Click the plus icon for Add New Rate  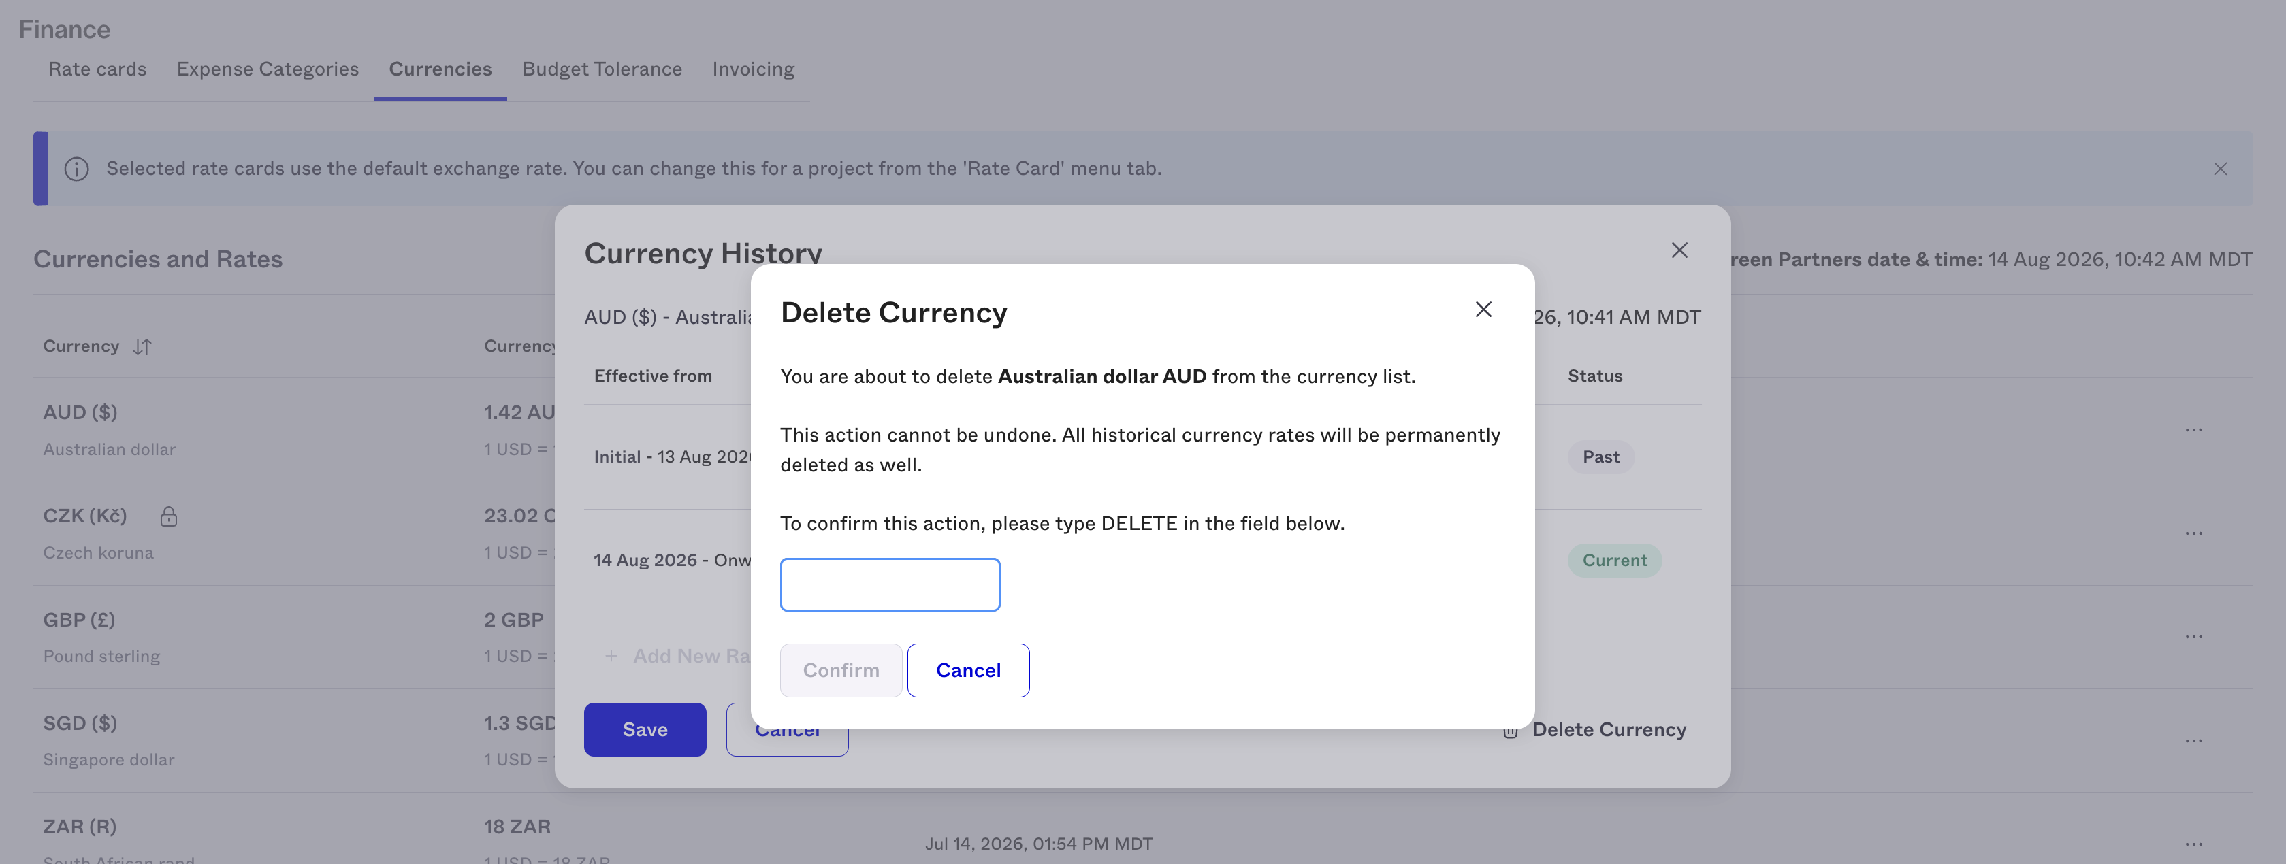pyautogui.click(x=611, y=657)
